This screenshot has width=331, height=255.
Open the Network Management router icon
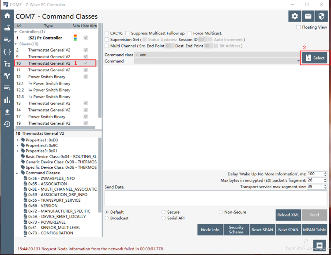(7, 28)
